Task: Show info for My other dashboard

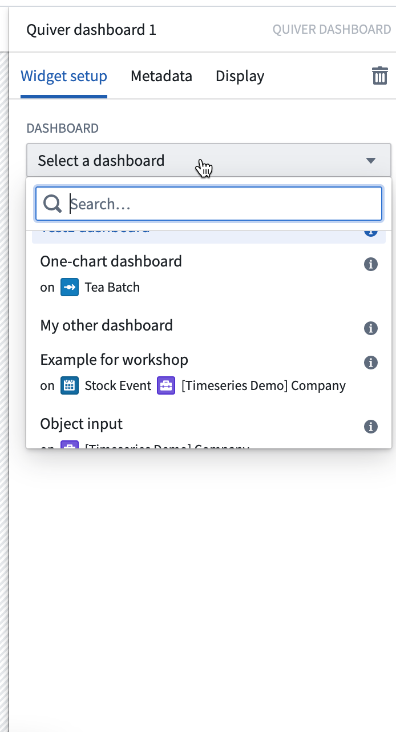Action: tap(371, 328)
